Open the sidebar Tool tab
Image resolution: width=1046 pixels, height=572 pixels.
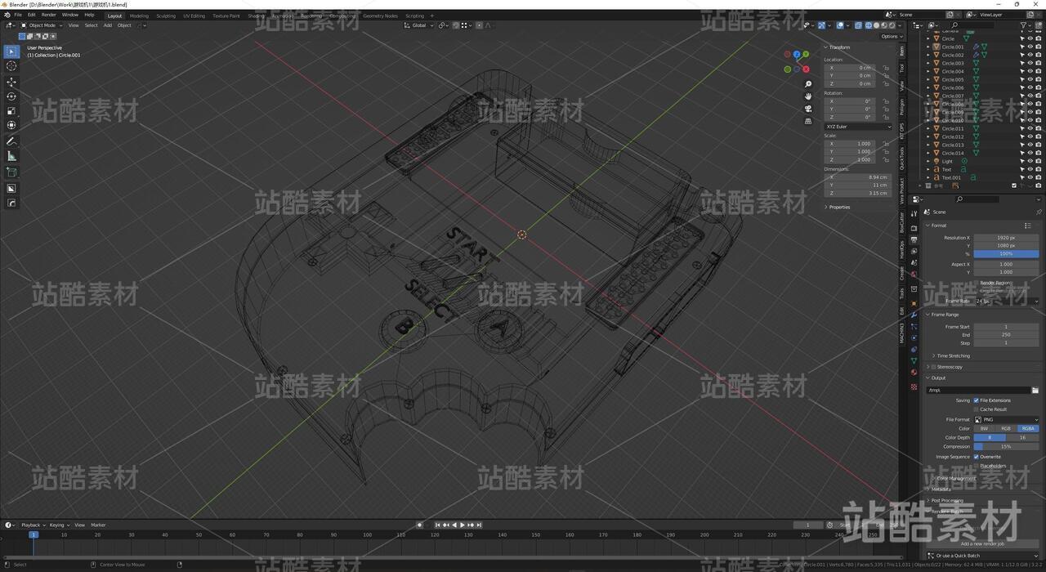coord(902,69)
